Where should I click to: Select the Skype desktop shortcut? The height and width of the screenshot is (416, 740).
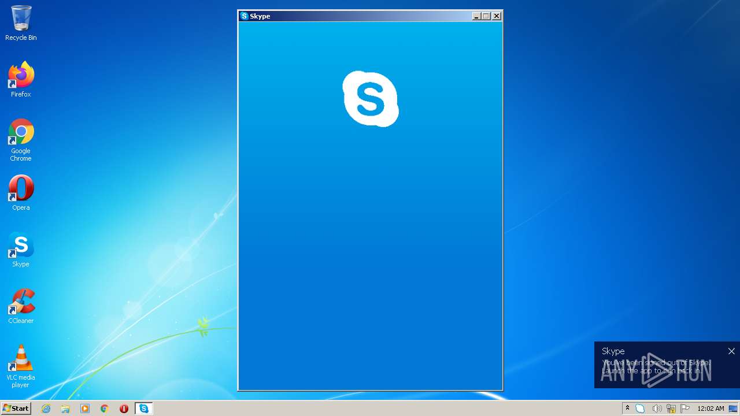pos(21,250)
